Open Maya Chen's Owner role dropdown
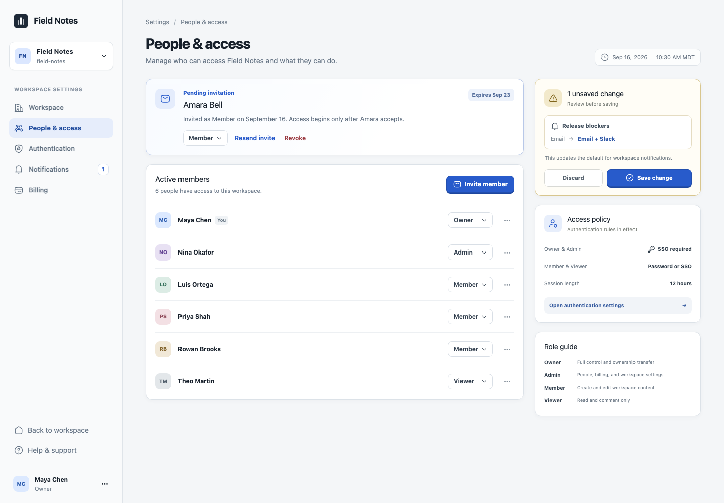Viewport: 724px width, 503px height. click(x=470, y=220)
